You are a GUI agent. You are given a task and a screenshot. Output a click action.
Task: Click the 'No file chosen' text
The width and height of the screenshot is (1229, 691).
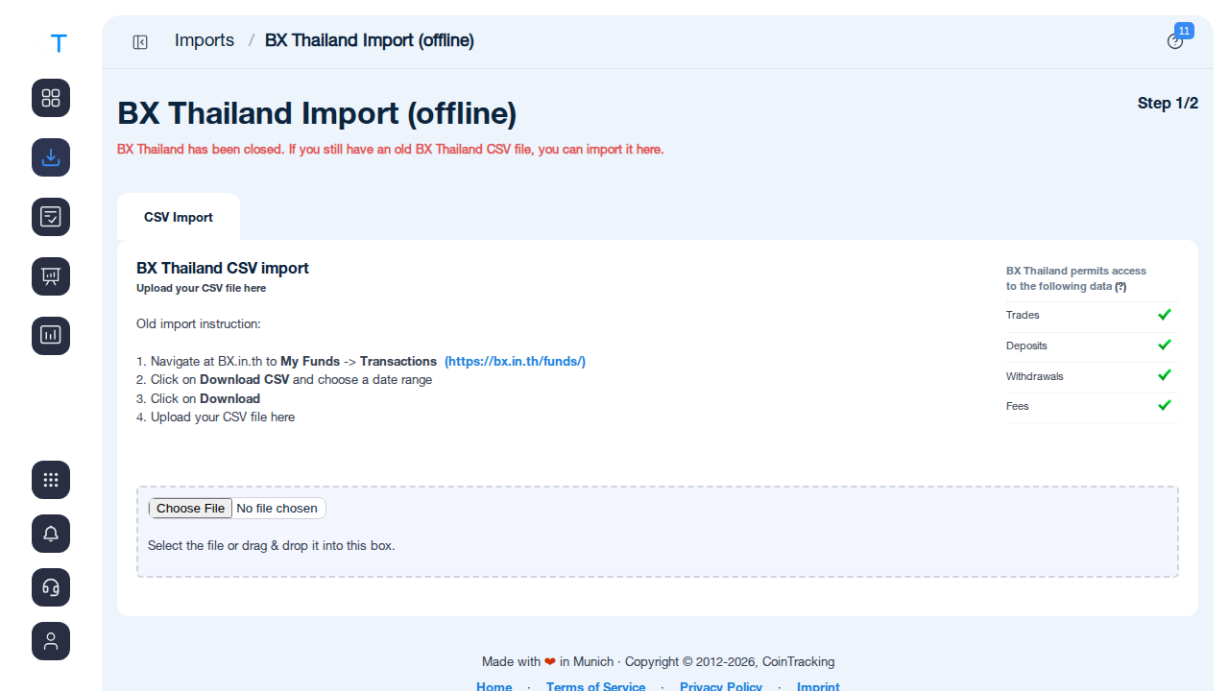click(277, 509)
